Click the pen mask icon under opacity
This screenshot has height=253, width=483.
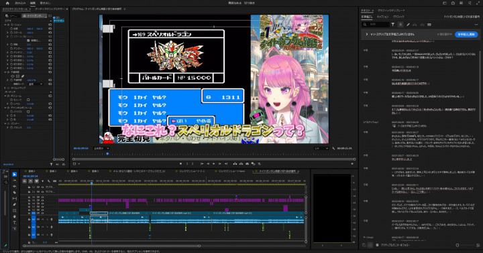coord(23,76)
